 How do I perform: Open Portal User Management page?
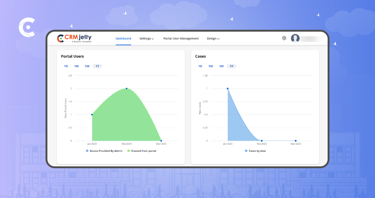pos(181,39)
